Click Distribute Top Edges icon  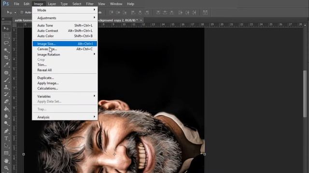pyautogui.click(x=158, y=12)
